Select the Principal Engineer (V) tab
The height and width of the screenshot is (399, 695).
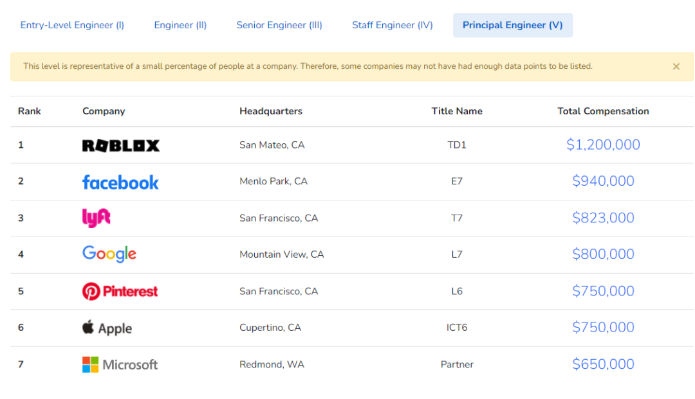513,25
